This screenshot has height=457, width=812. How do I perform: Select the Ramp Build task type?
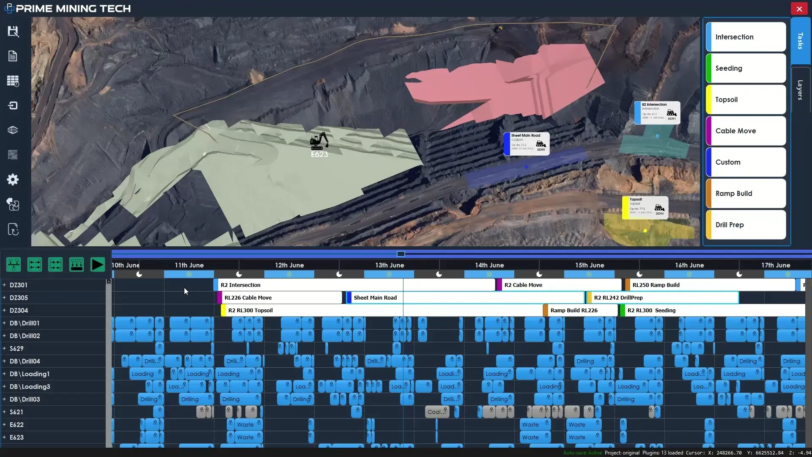746,193
